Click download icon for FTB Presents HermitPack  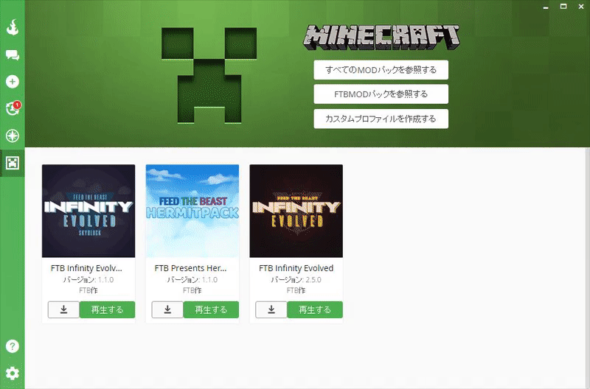(x=167, y=309)
